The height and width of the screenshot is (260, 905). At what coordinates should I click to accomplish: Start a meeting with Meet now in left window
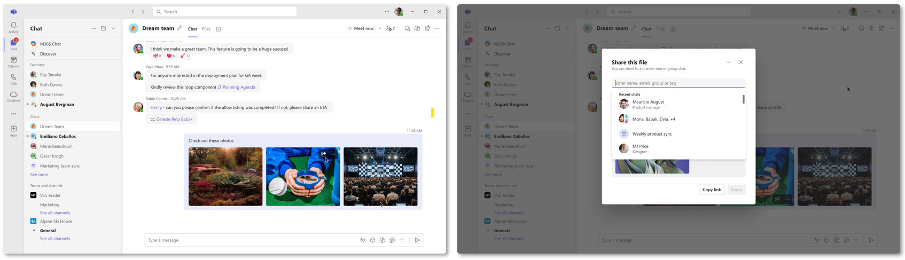click(360, 28)
